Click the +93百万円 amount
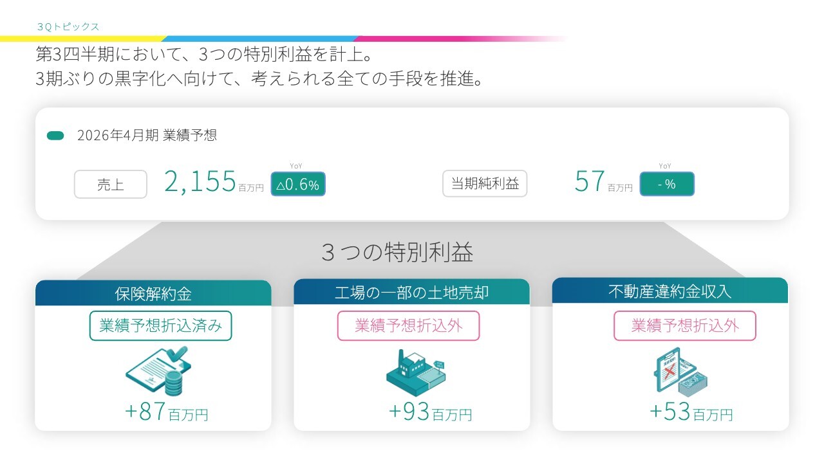 [x=430, y=413]
